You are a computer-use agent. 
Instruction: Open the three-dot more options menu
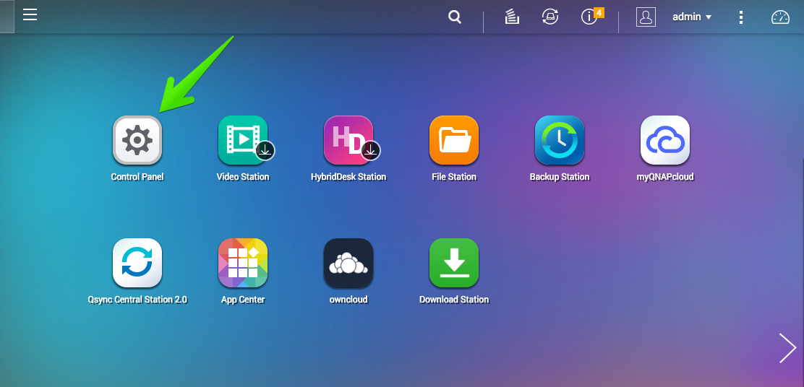click(741, 17)
